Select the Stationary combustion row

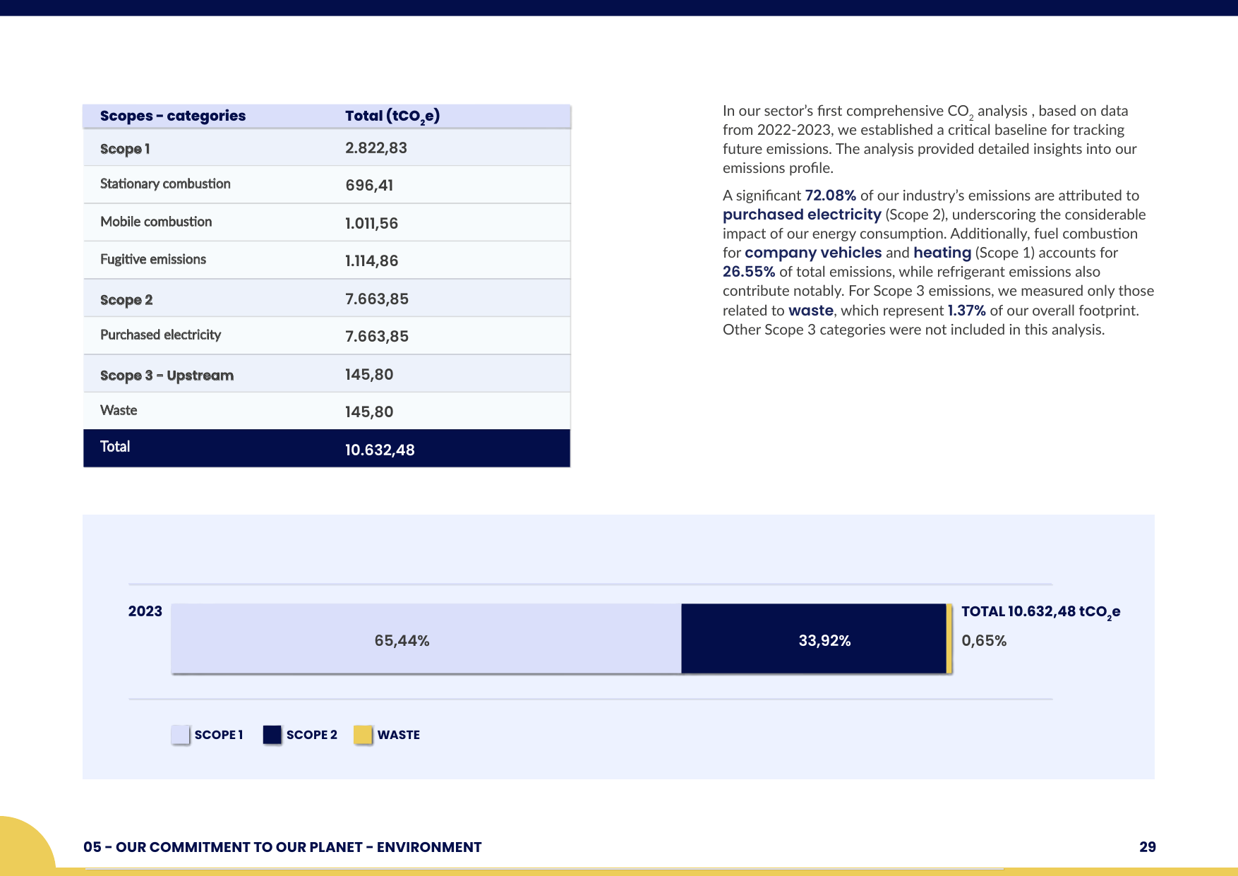[327, 185]
